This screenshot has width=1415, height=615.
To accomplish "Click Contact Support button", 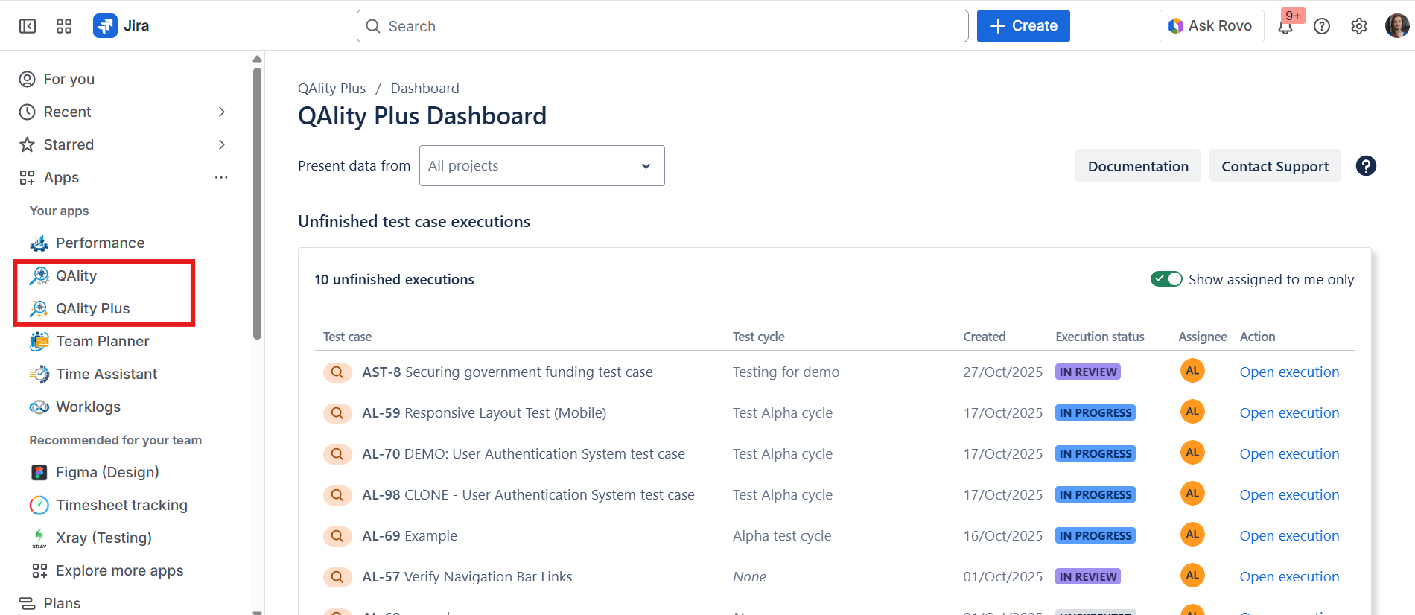I will (1275, 166).
